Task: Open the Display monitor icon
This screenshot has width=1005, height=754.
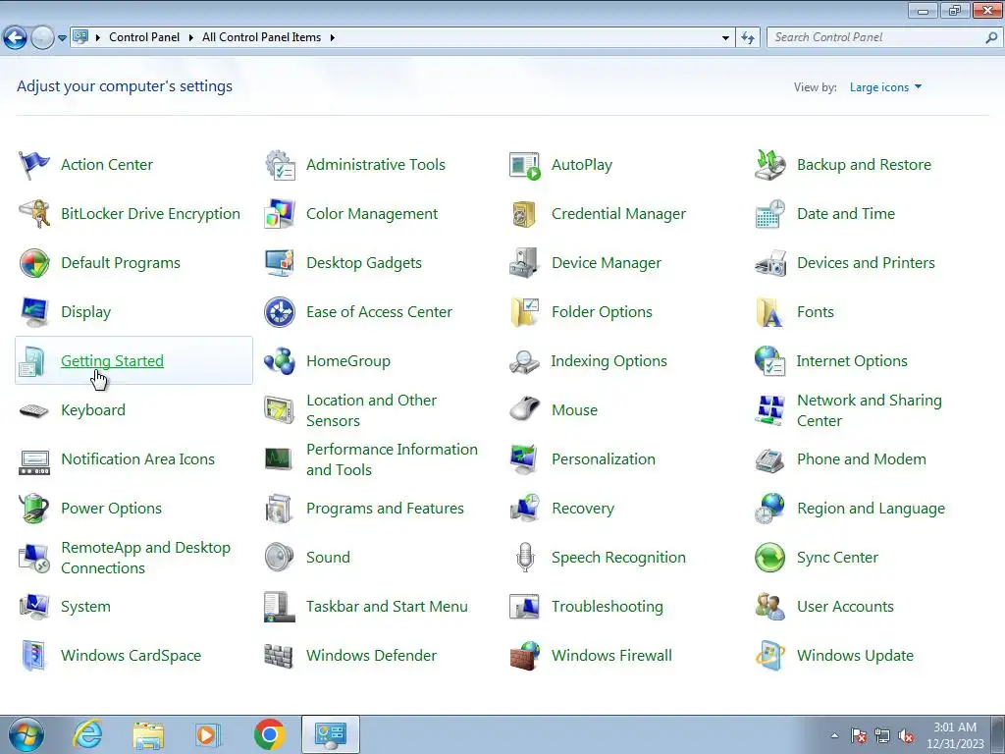Action: coord(34,312)
